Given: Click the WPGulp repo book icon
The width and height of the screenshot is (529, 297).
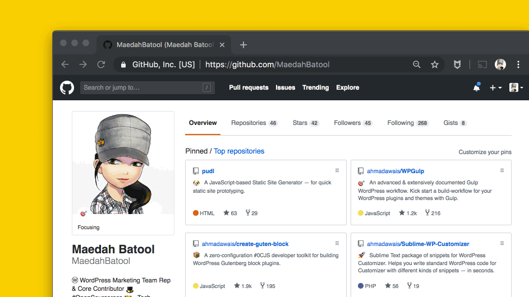Looking at the screenshot, I should pyautogui.click(x=361, y=171).
